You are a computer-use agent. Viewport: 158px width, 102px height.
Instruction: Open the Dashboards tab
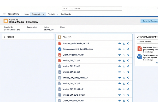pos(66,14)
